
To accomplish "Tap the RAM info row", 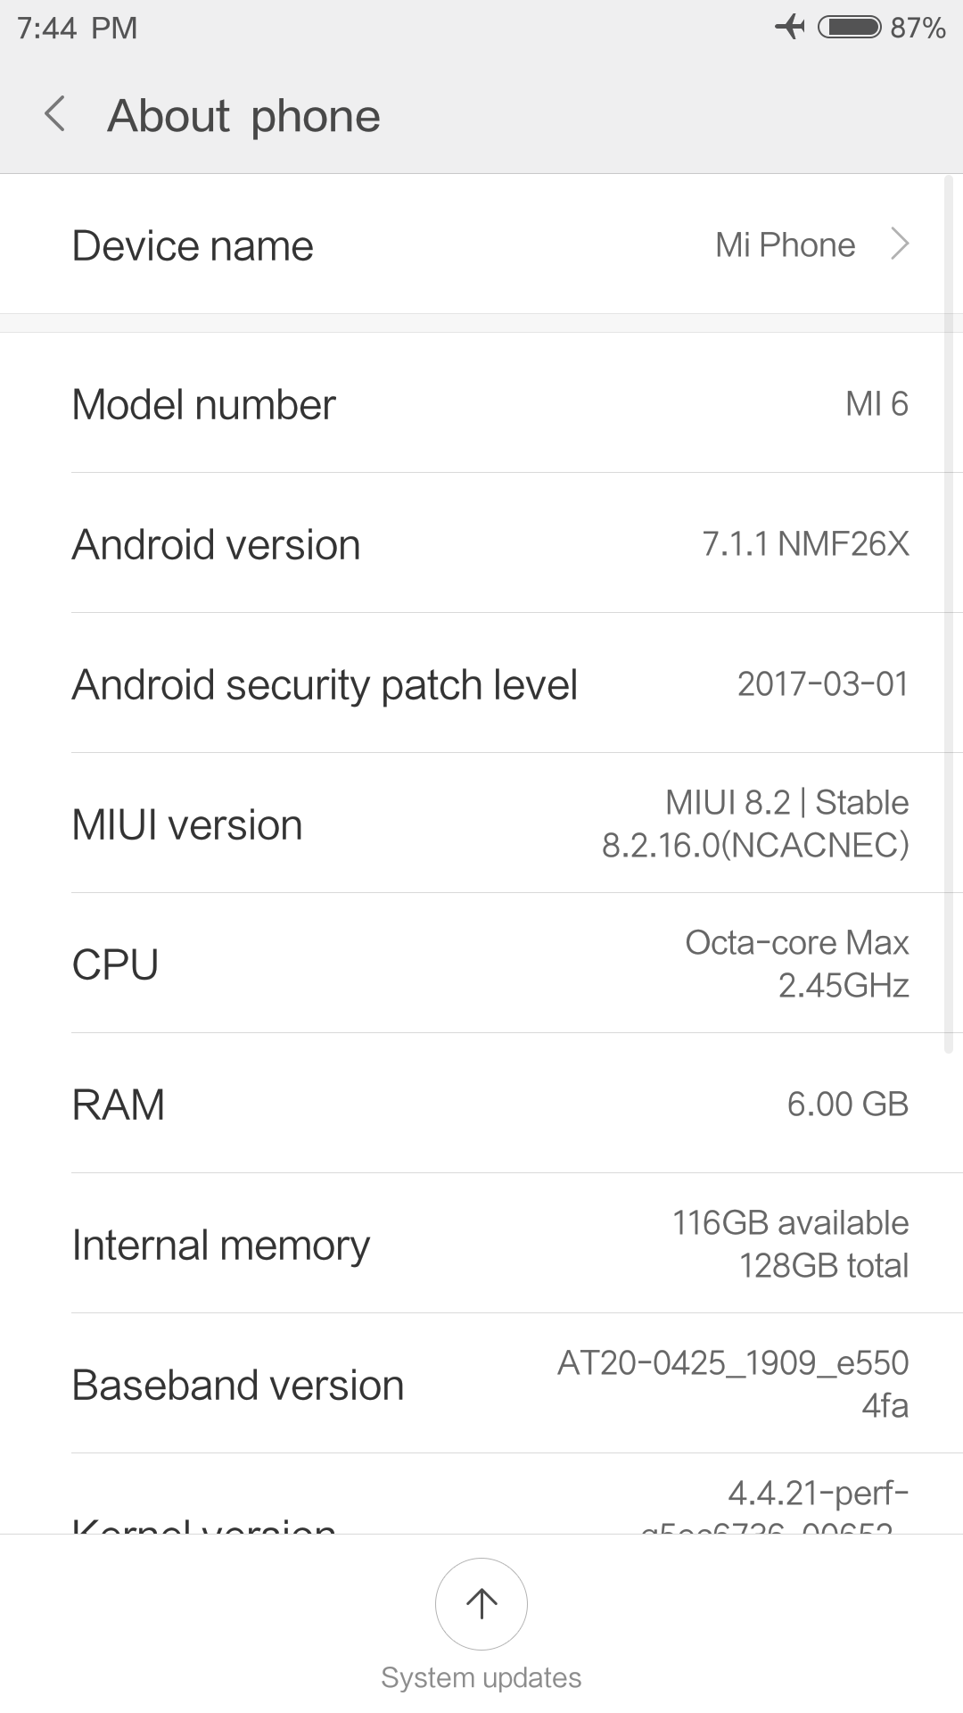I will pyautogui.click(x=481, y=1105).
